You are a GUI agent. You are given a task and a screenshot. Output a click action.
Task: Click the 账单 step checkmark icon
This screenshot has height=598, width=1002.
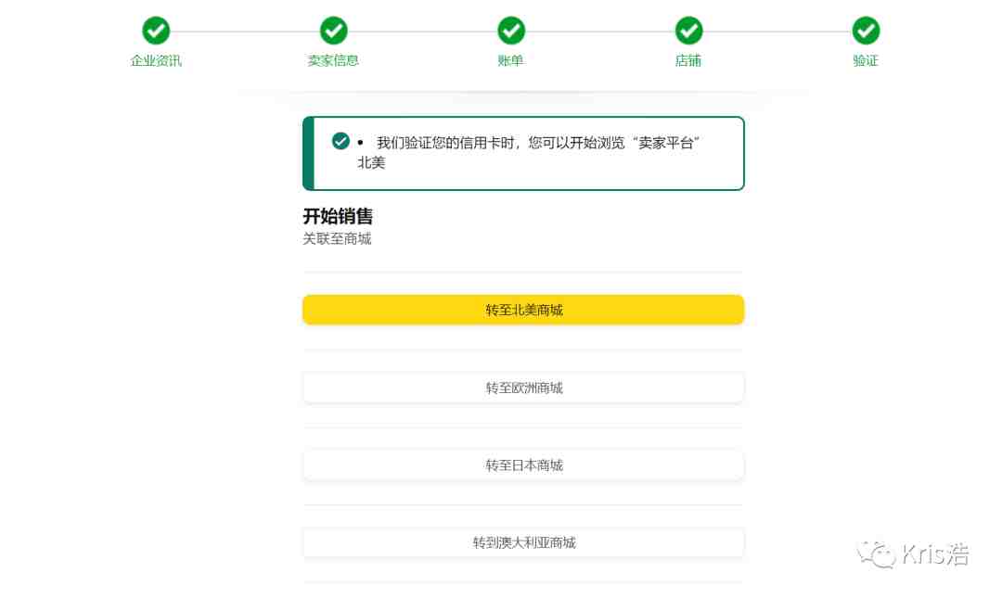pyautogui.click(x=511, y=30)
